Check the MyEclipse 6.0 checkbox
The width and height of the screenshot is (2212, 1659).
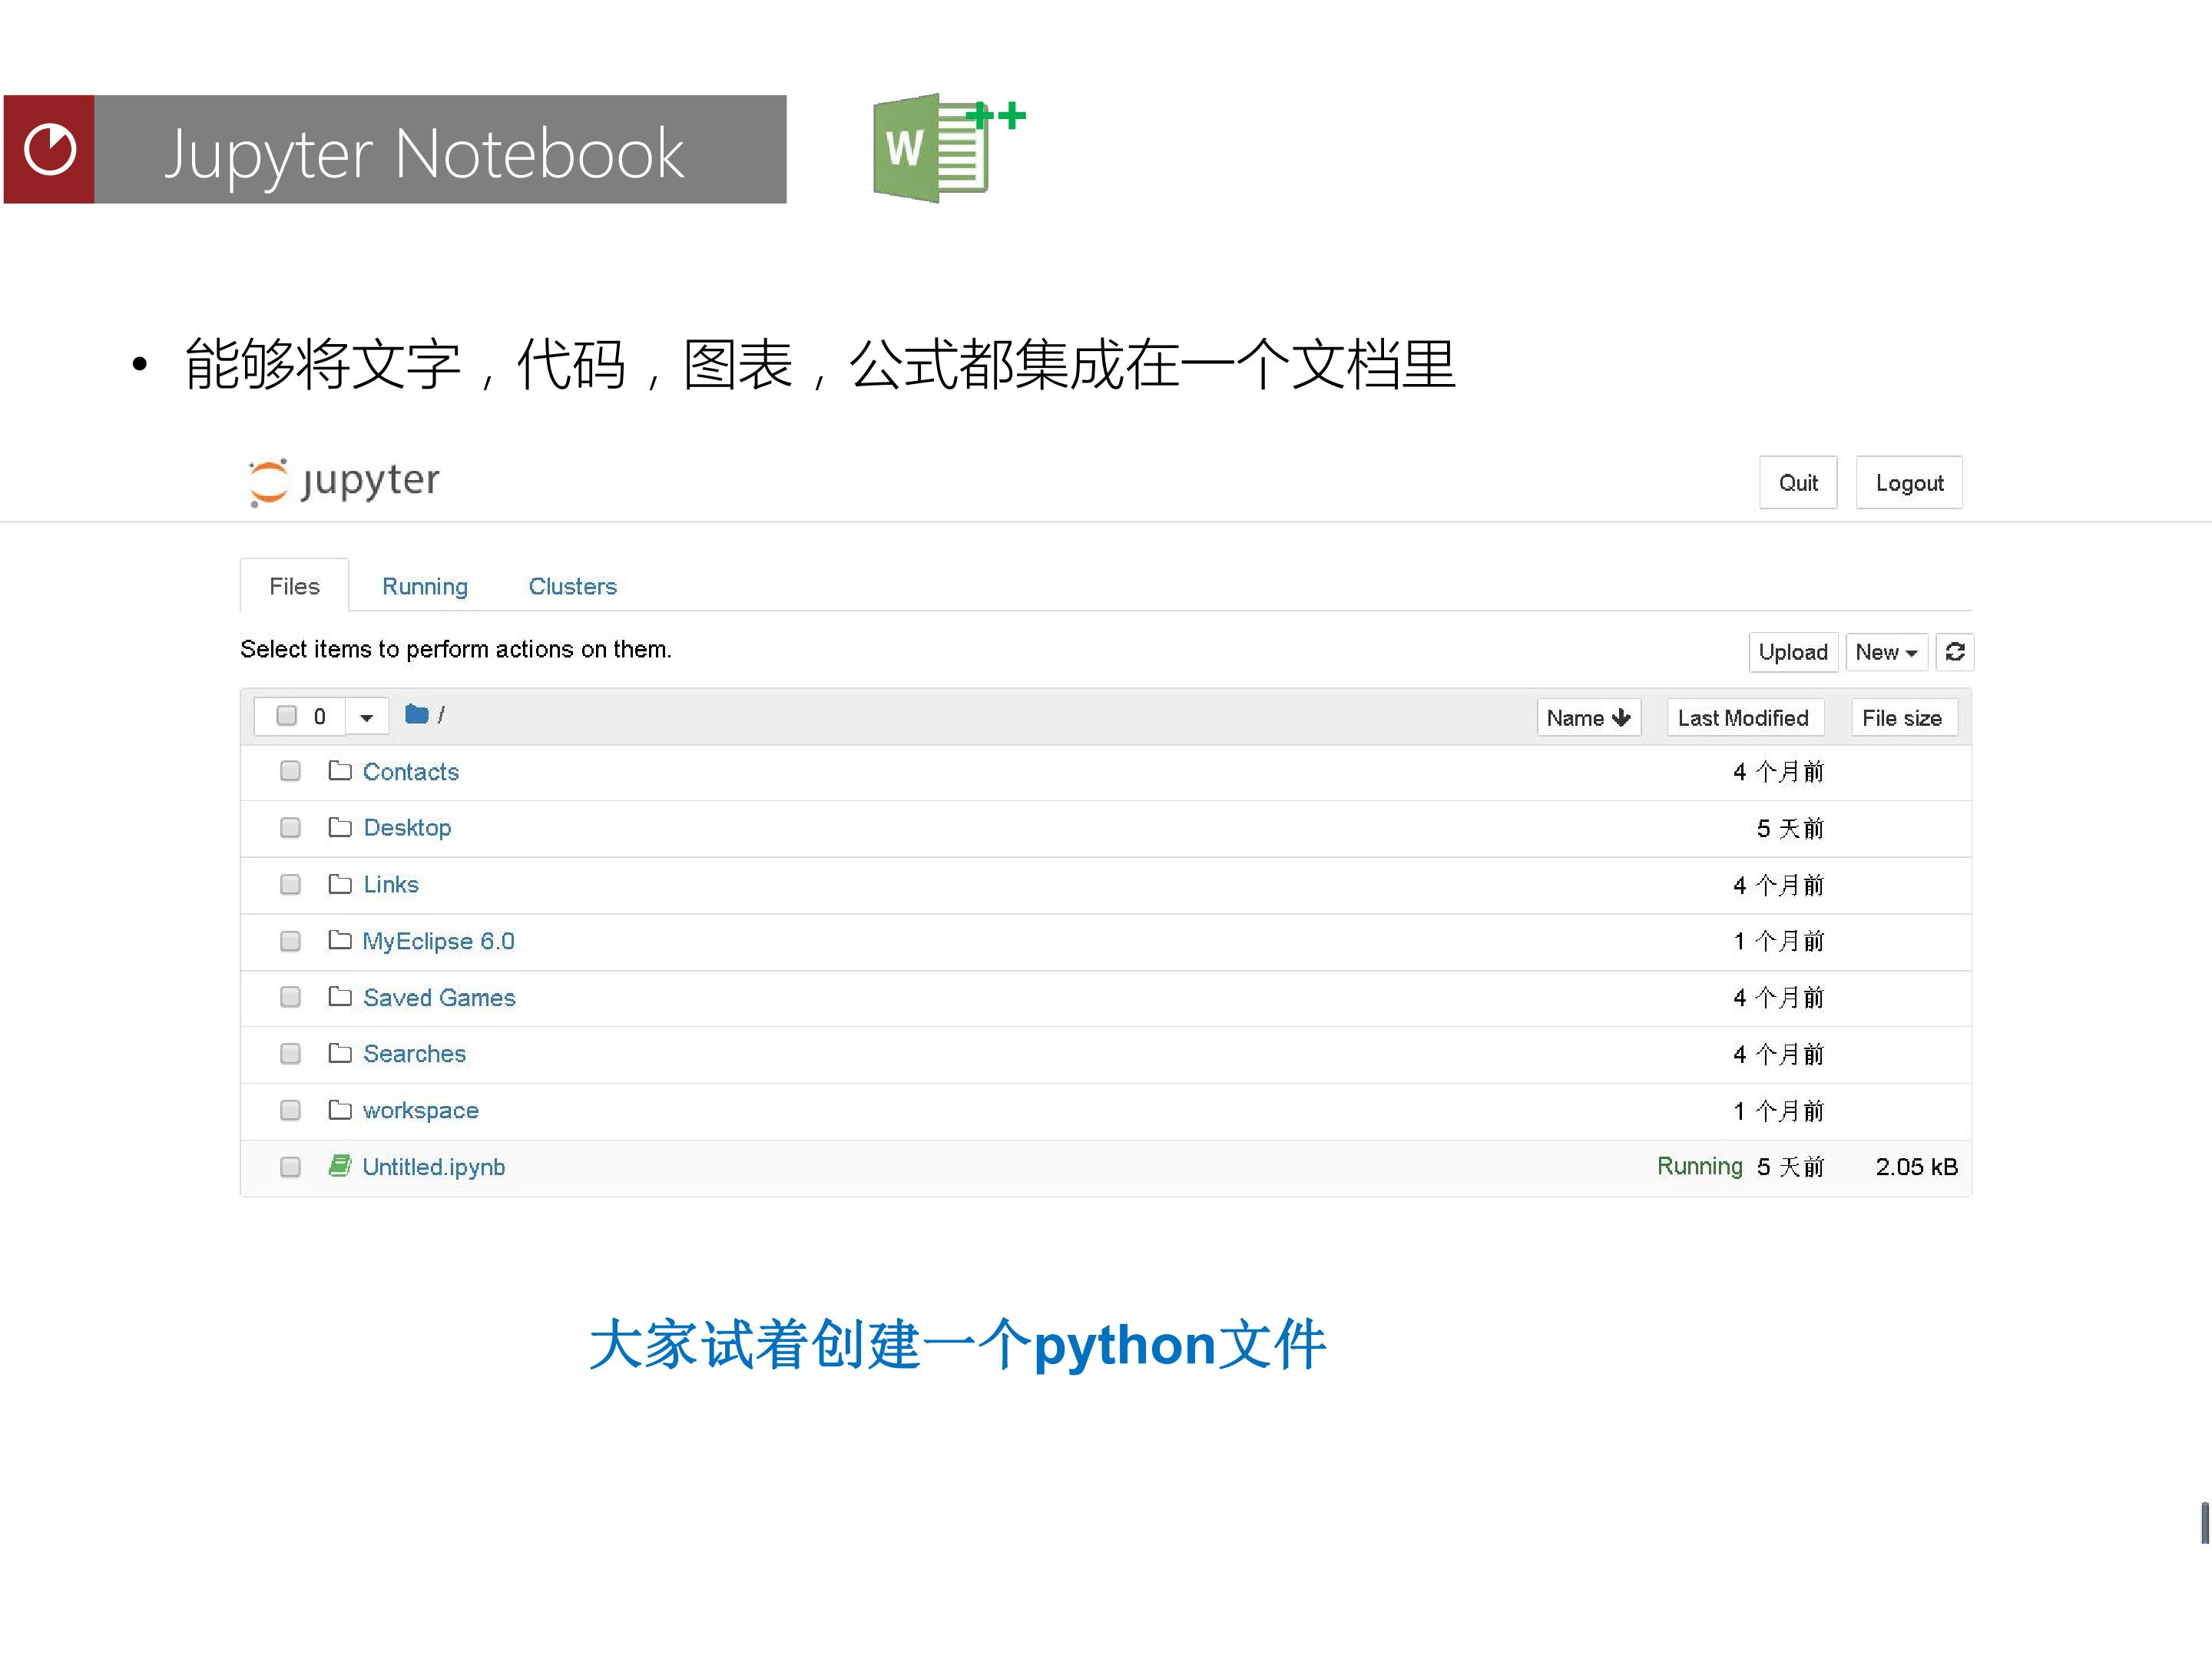[290, 941]
